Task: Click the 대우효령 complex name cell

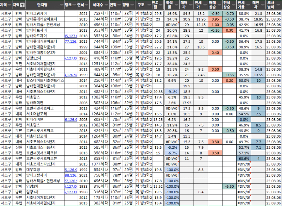Action: click(x=45, y=169)
